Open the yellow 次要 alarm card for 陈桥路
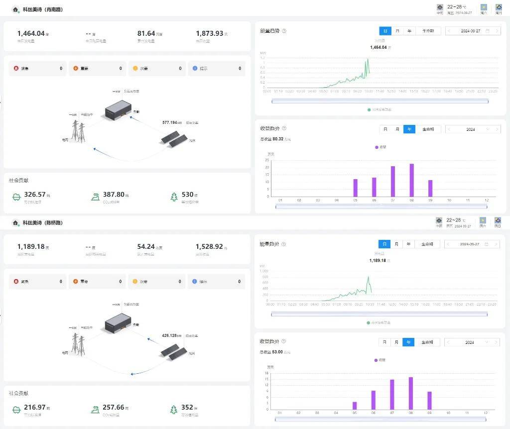This screenshot has width=510, height=429. (157, 282)
